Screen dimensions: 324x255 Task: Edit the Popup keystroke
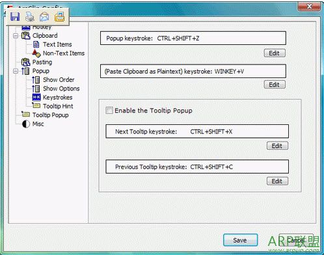(x=275, y=53)
